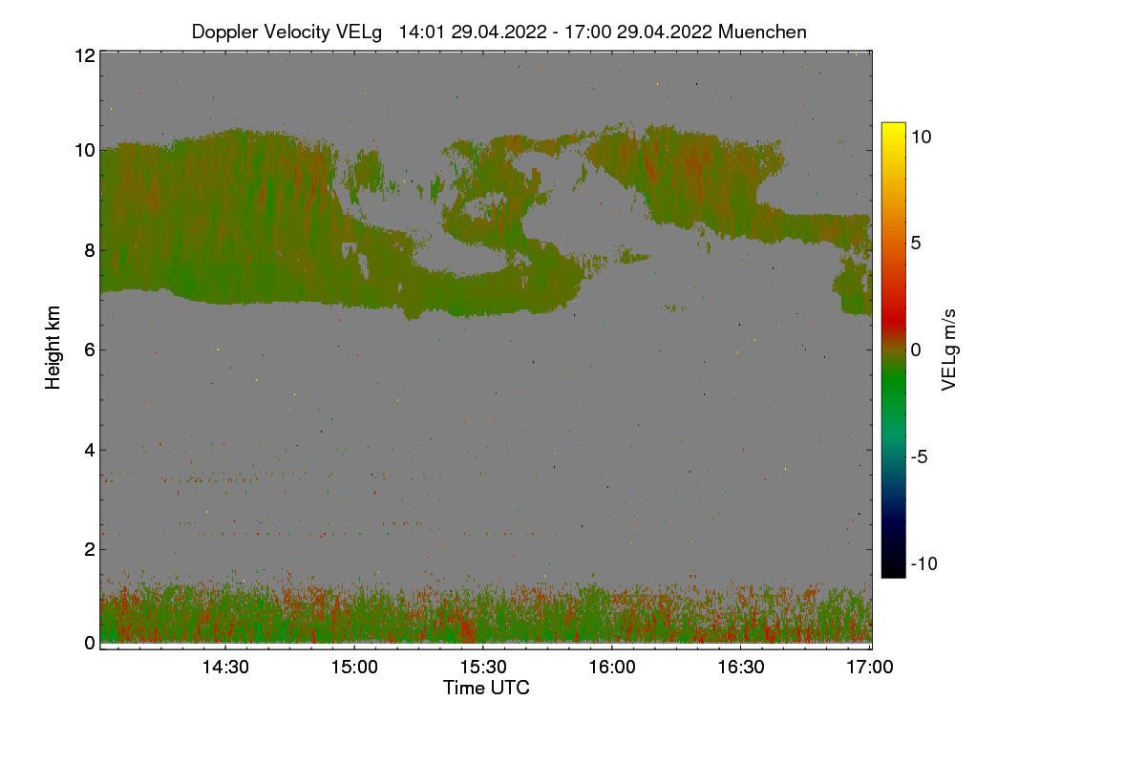This screenshot has width=1146, height=764.
Task: Click the 14:30 time tick label
Action: (x=225, y=668)
